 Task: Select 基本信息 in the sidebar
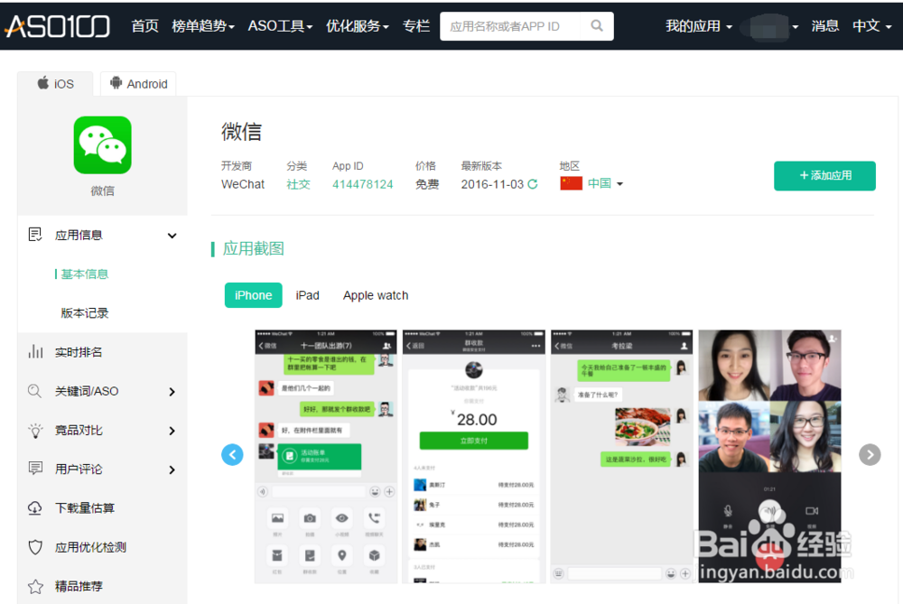coord(85,274)
